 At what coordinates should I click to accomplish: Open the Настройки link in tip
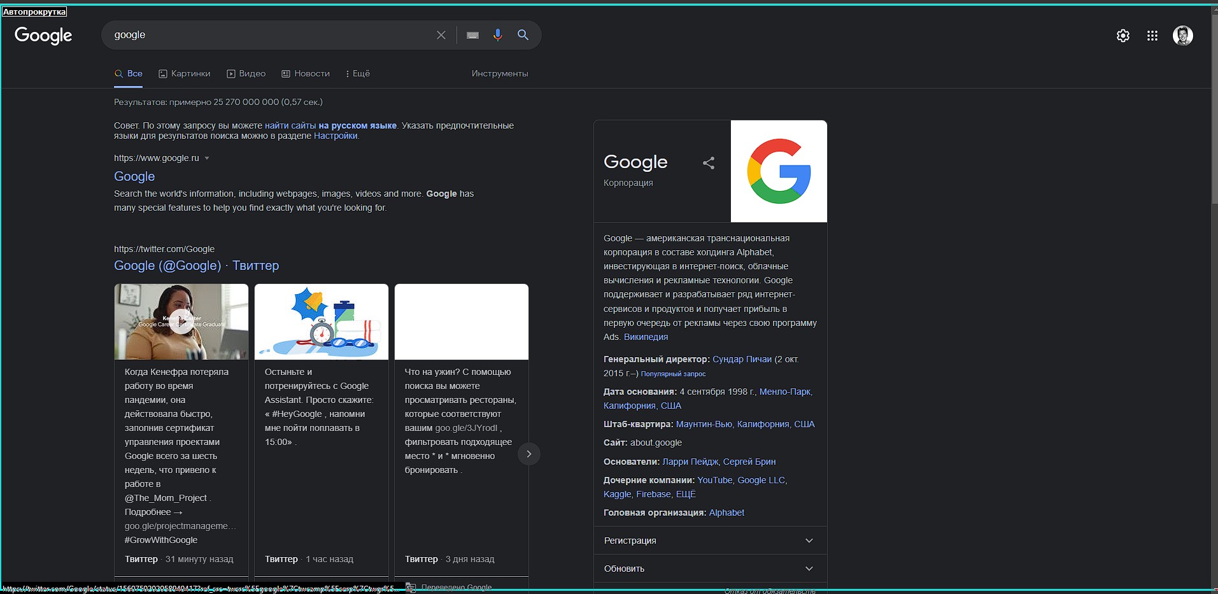[336, 136]
